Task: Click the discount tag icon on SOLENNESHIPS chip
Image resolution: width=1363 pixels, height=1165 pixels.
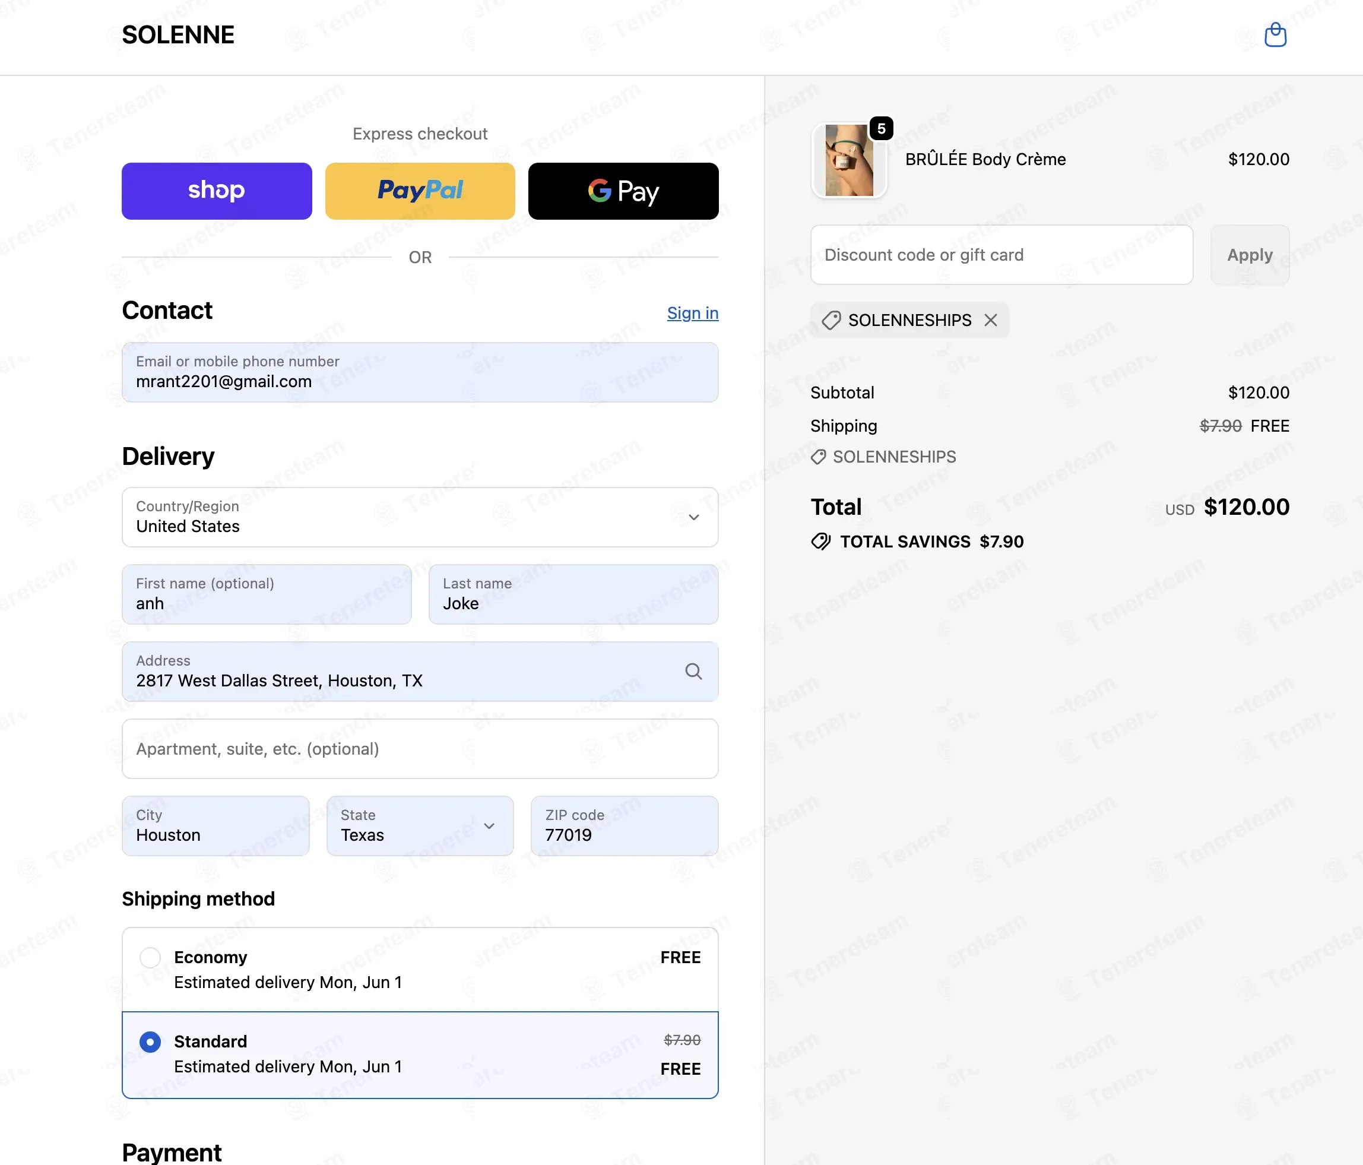Action: (831, 321)
